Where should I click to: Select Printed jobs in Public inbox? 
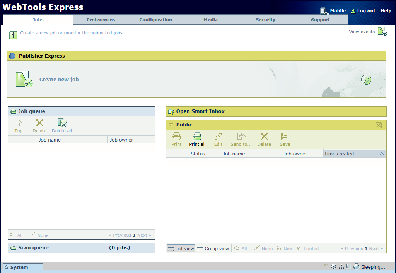click(308, 249)
